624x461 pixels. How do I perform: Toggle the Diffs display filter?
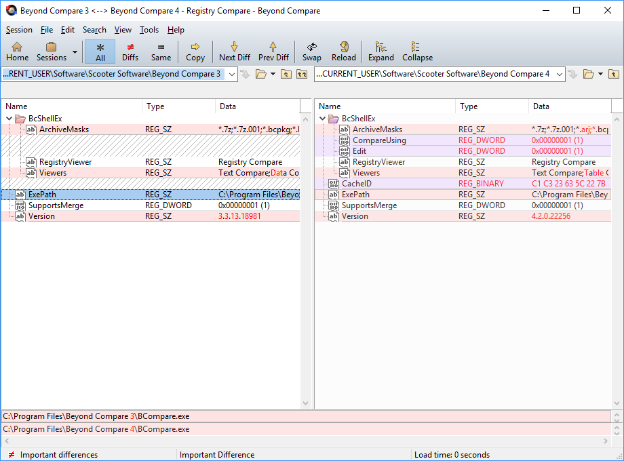(130, 52)
